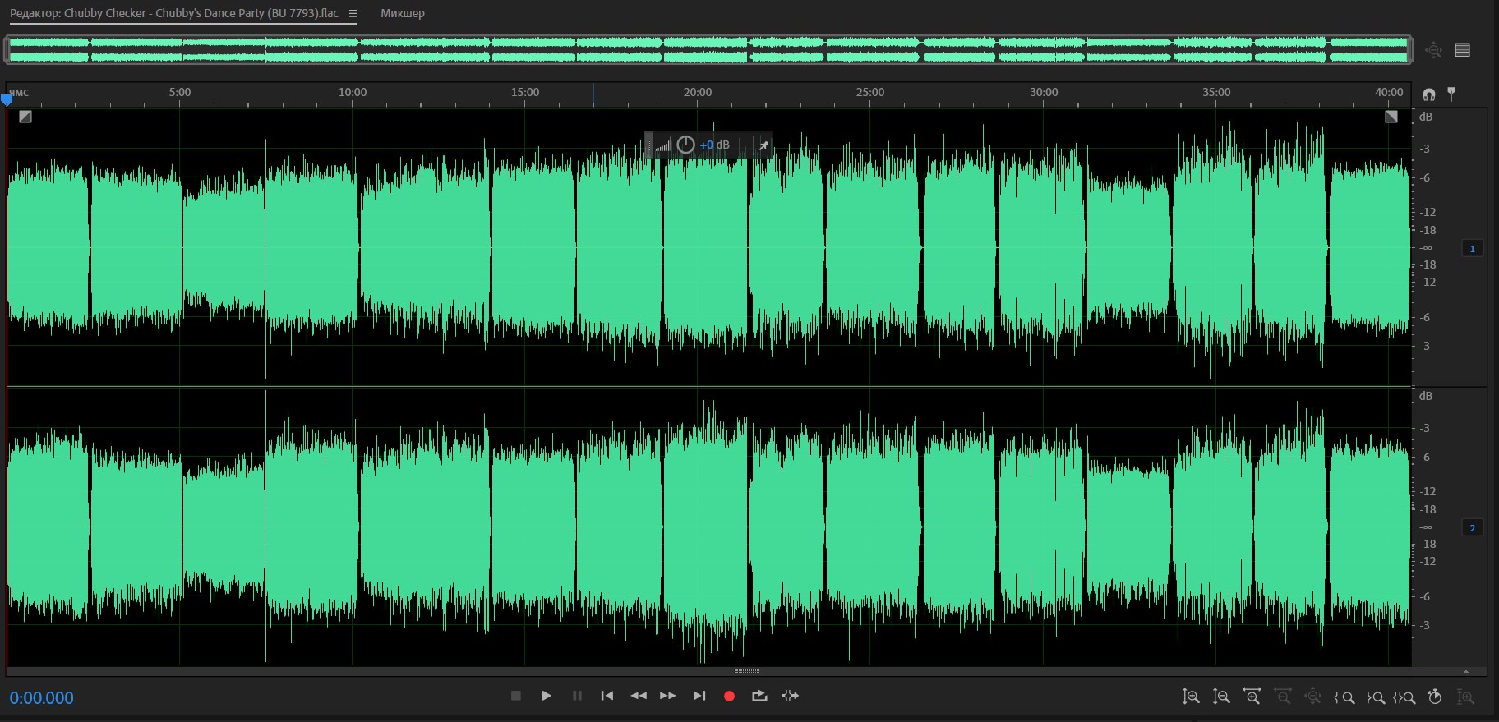The image size is (1499, 722).
Task: Click the skip selection icon
Action: tap(790, 696)
